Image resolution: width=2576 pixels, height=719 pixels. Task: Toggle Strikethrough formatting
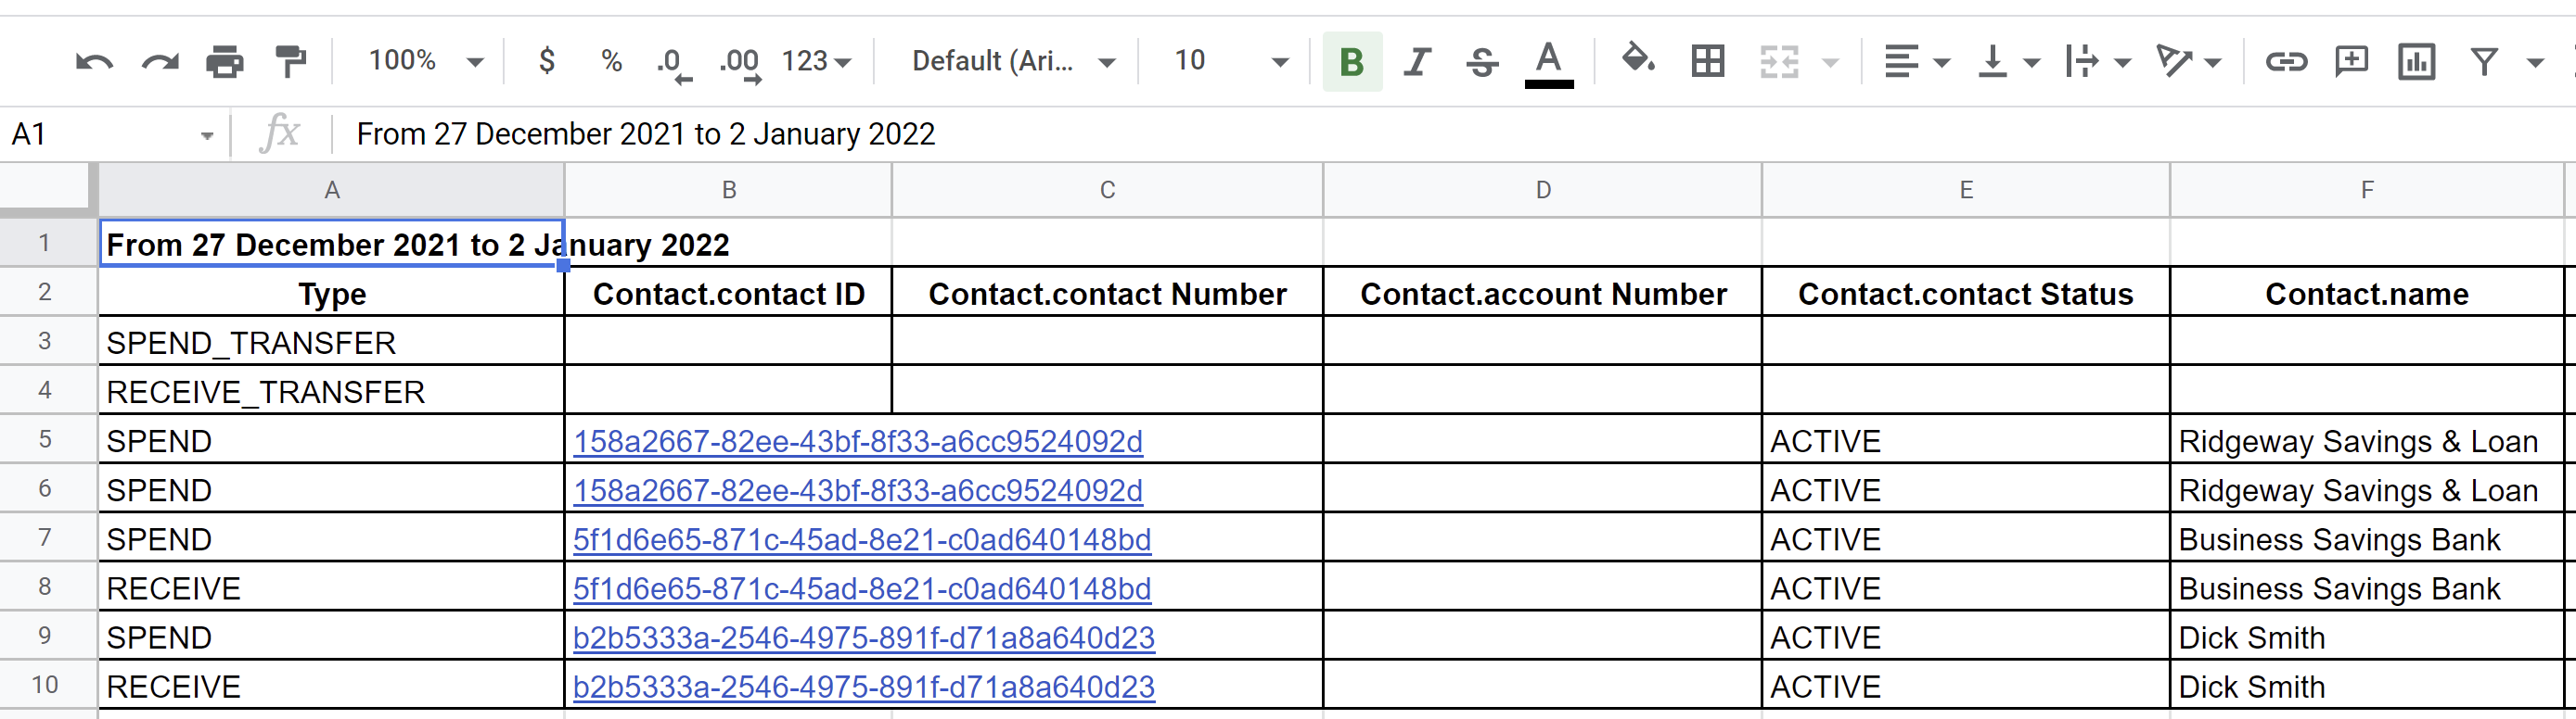tap(1482, 62)
